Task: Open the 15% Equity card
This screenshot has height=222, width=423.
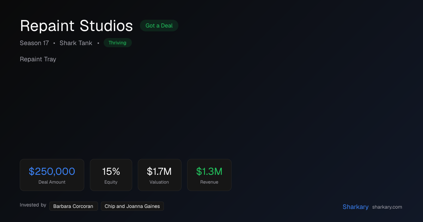Action: coord(111,175)
